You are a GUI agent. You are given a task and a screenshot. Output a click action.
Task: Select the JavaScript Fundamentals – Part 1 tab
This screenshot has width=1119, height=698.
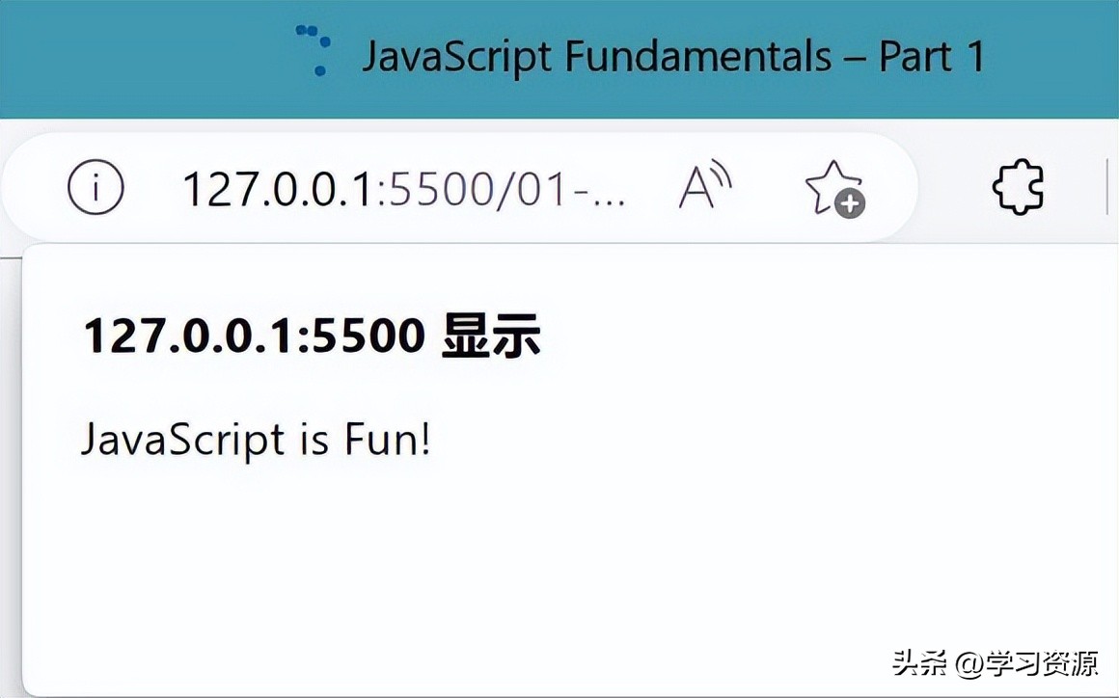tap(672, 57)
